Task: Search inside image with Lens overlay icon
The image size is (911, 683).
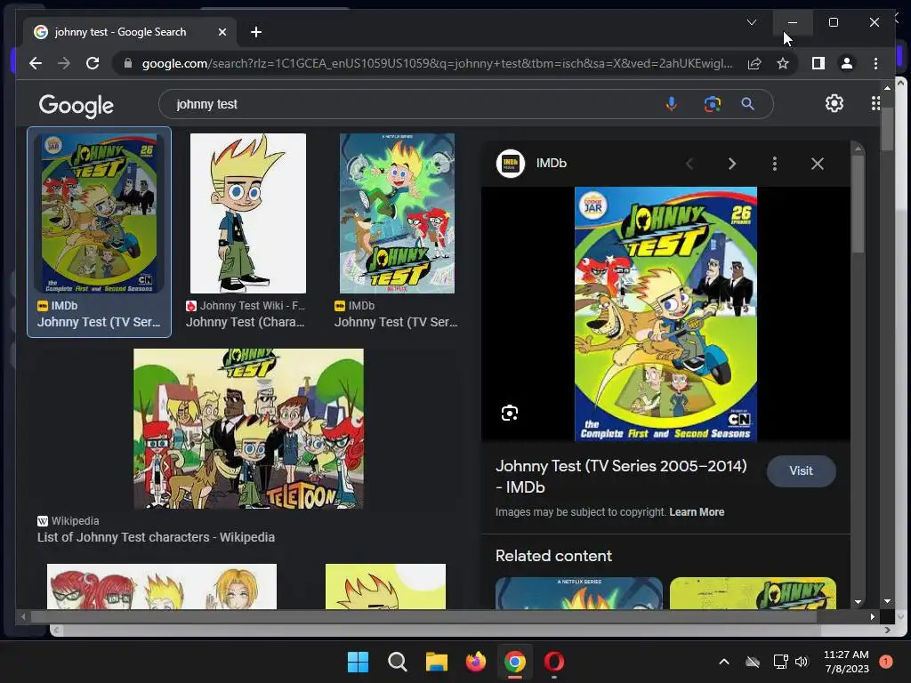Action: (x=510, y=413)
